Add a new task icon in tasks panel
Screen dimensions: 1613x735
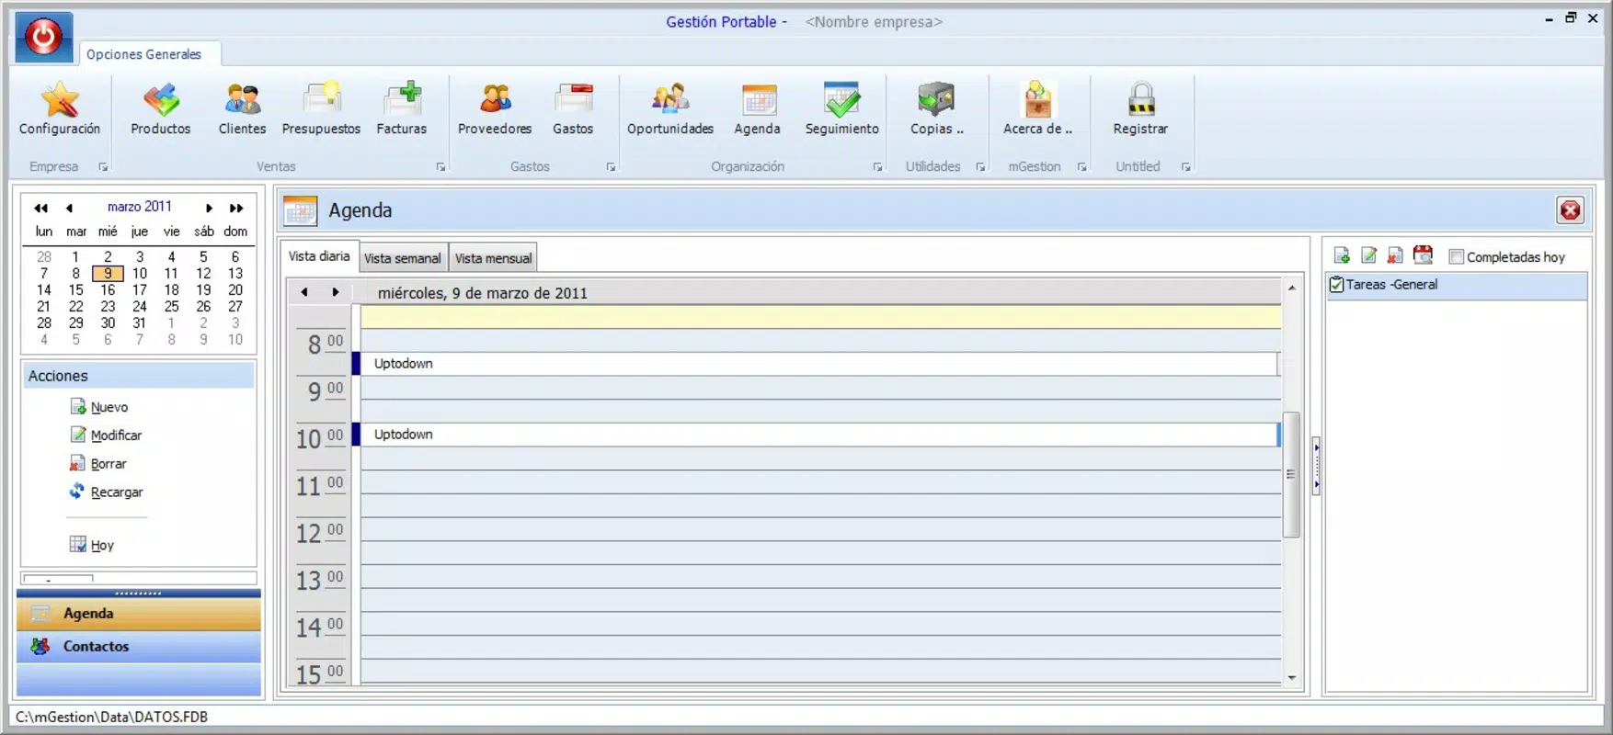click(1342, 255)
